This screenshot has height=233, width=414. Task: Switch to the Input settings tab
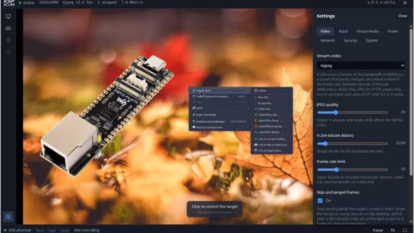point(343,31)
